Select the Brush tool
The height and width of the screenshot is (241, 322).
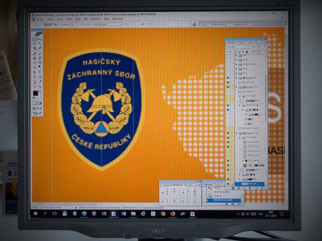40,54
